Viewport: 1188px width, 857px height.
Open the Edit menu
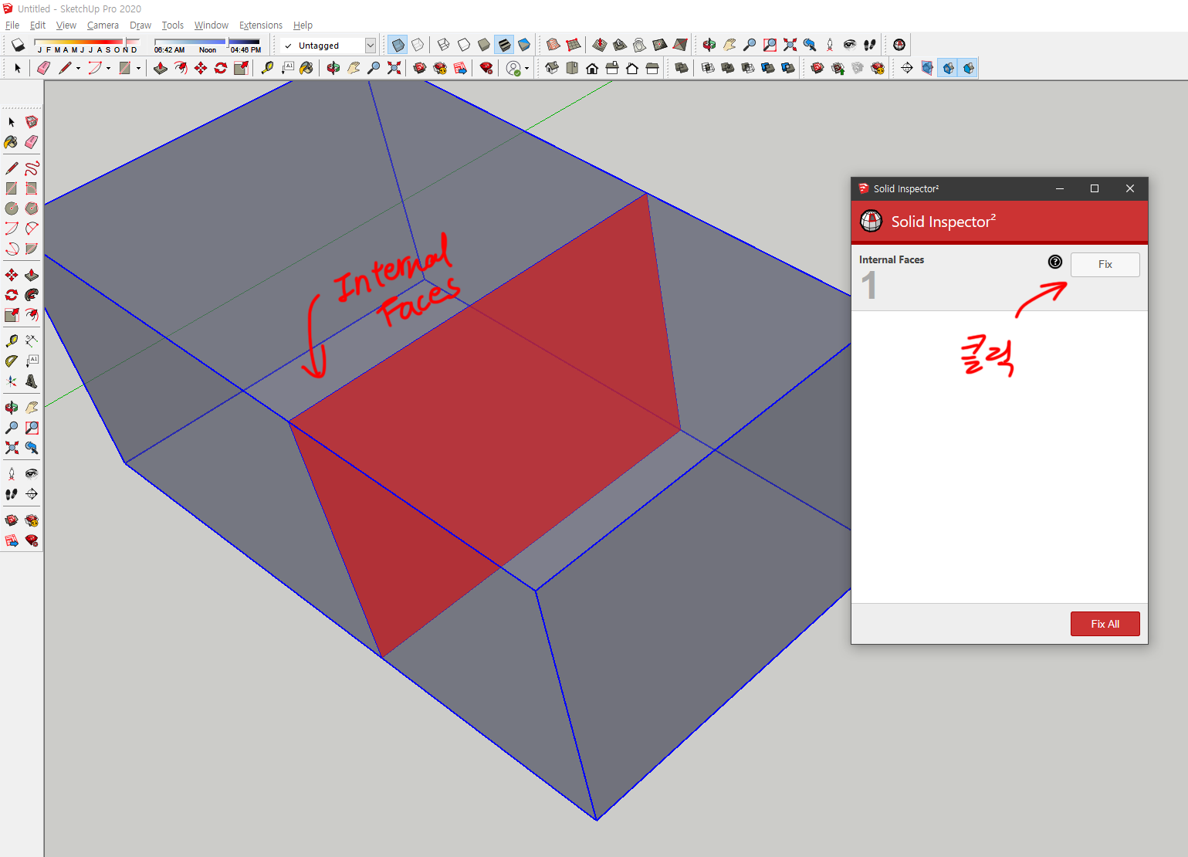(38, 25)
